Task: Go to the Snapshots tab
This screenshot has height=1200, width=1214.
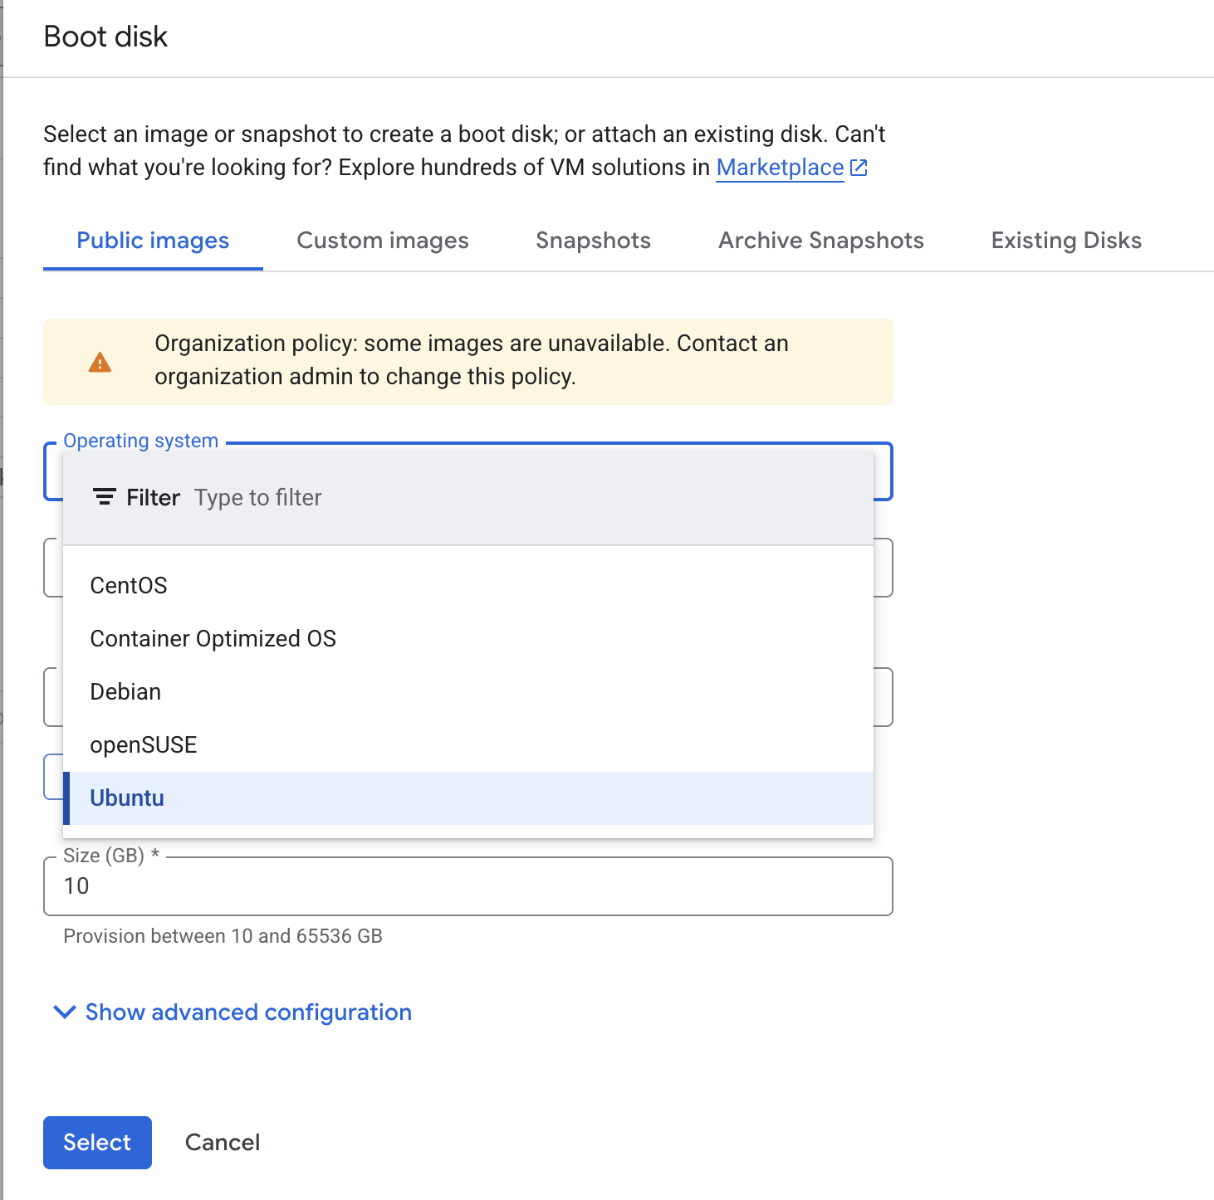Action: pyautogui.click(x=593, y=241)
